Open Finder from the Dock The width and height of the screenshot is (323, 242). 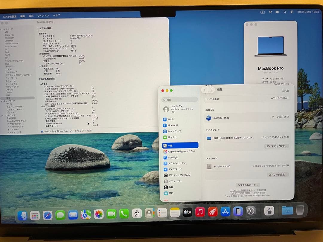coord(22,216)
